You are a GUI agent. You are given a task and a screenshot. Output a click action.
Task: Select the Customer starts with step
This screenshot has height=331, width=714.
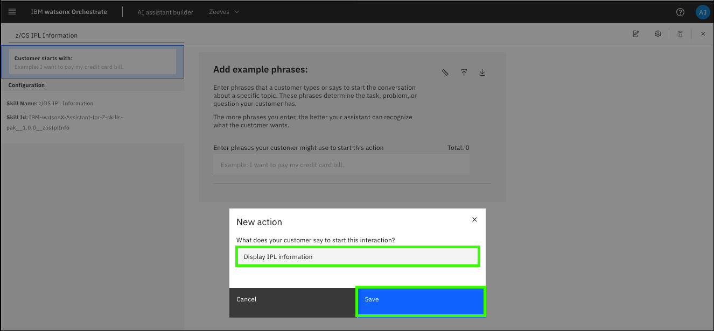[x=93, y=62]
